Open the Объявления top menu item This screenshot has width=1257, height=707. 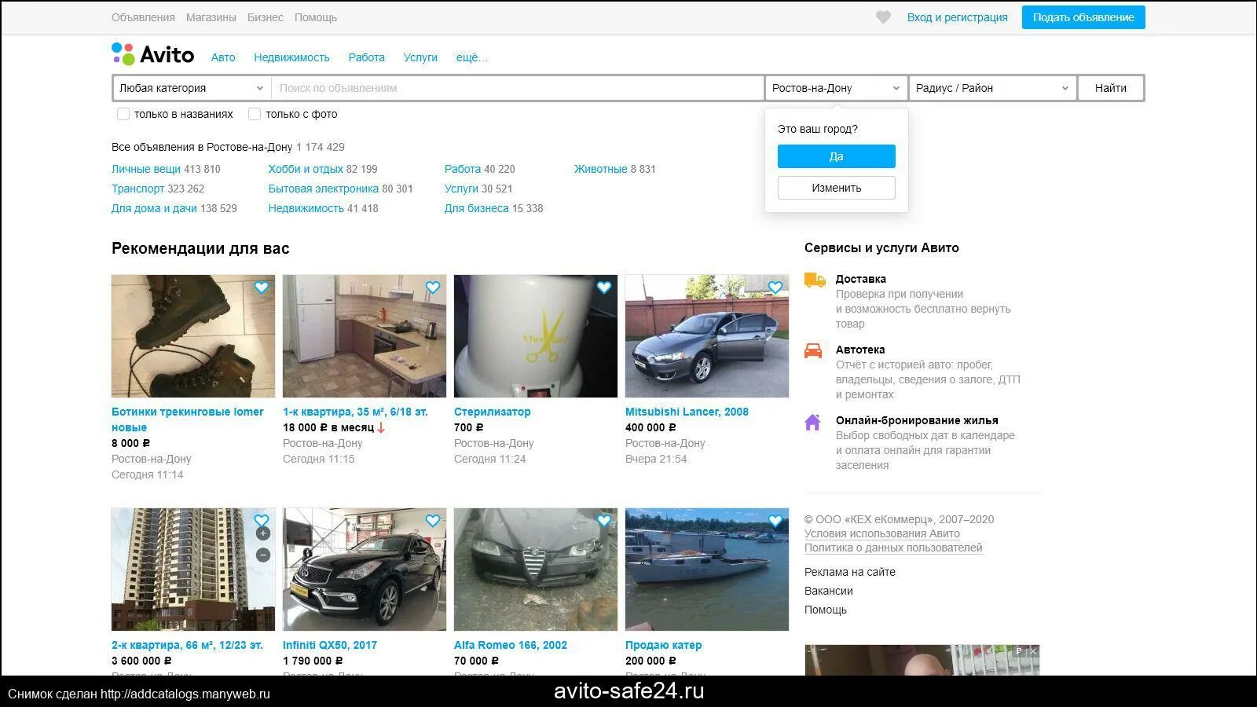coord(143,17)
